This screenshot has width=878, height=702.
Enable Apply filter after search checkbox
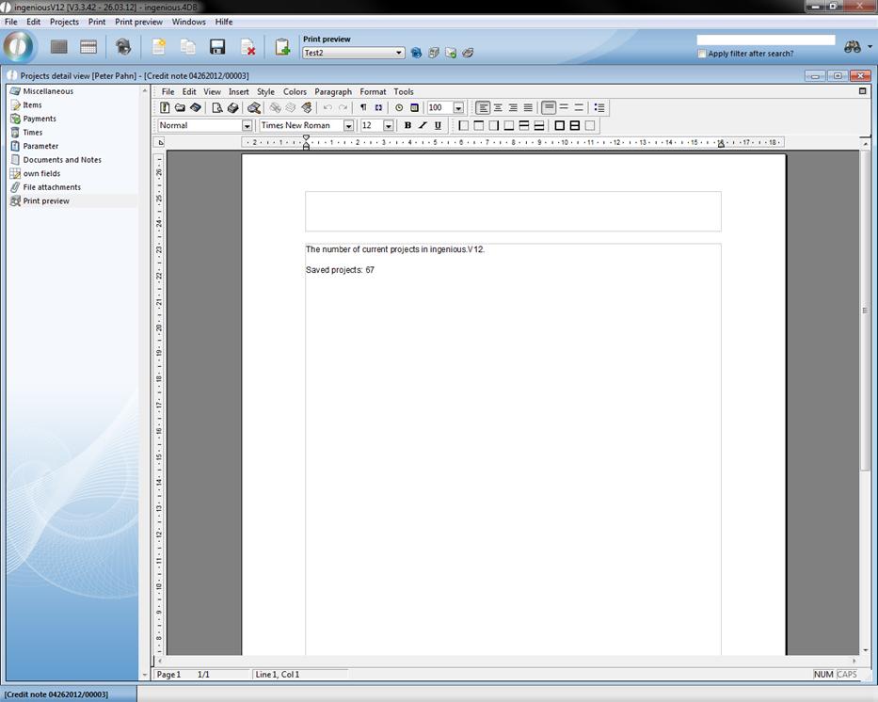pos(702,54)
